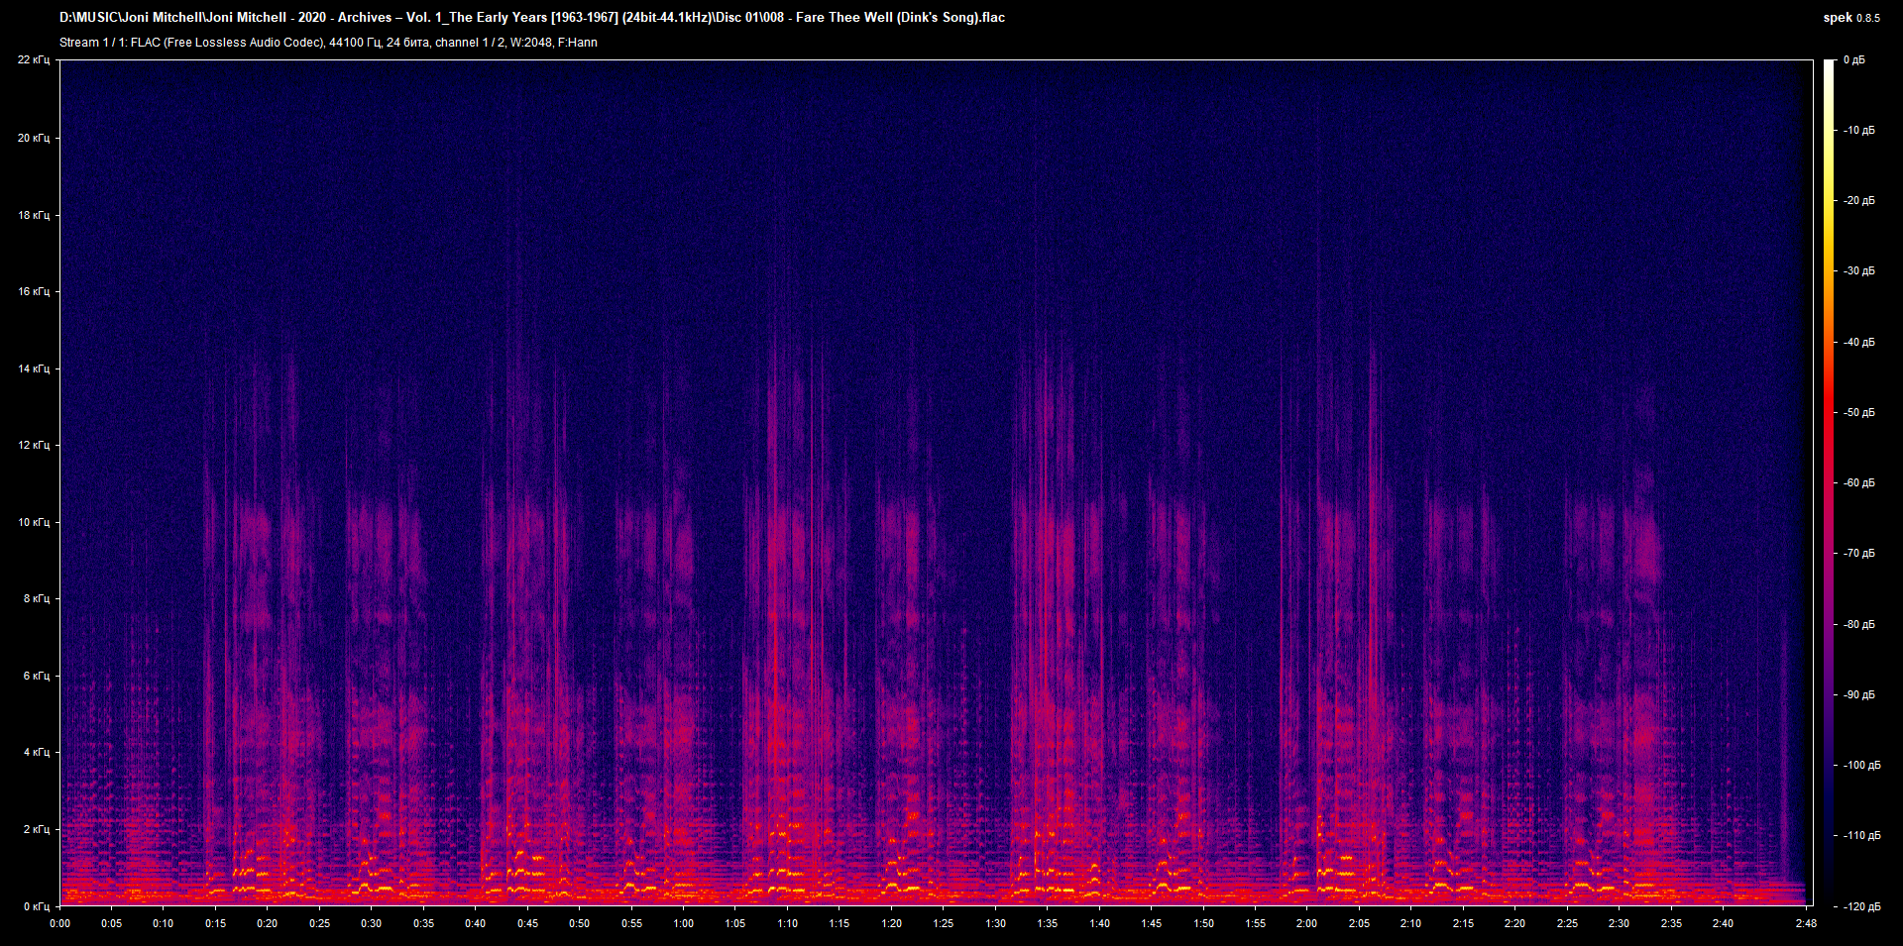Click the 0 дБ marker on the legend
This screenshot has width=1903, height=946.
[1856, 59]
